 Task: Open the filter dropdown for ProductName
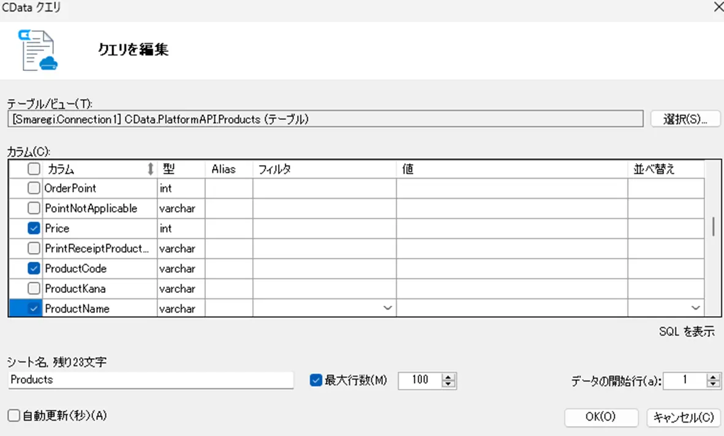point(388,308)
